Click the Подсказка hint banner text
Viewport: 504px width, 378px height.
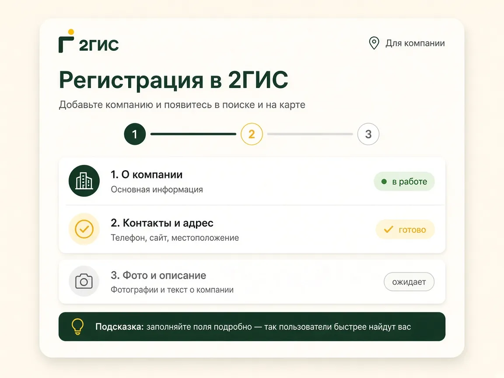[253, 327]
